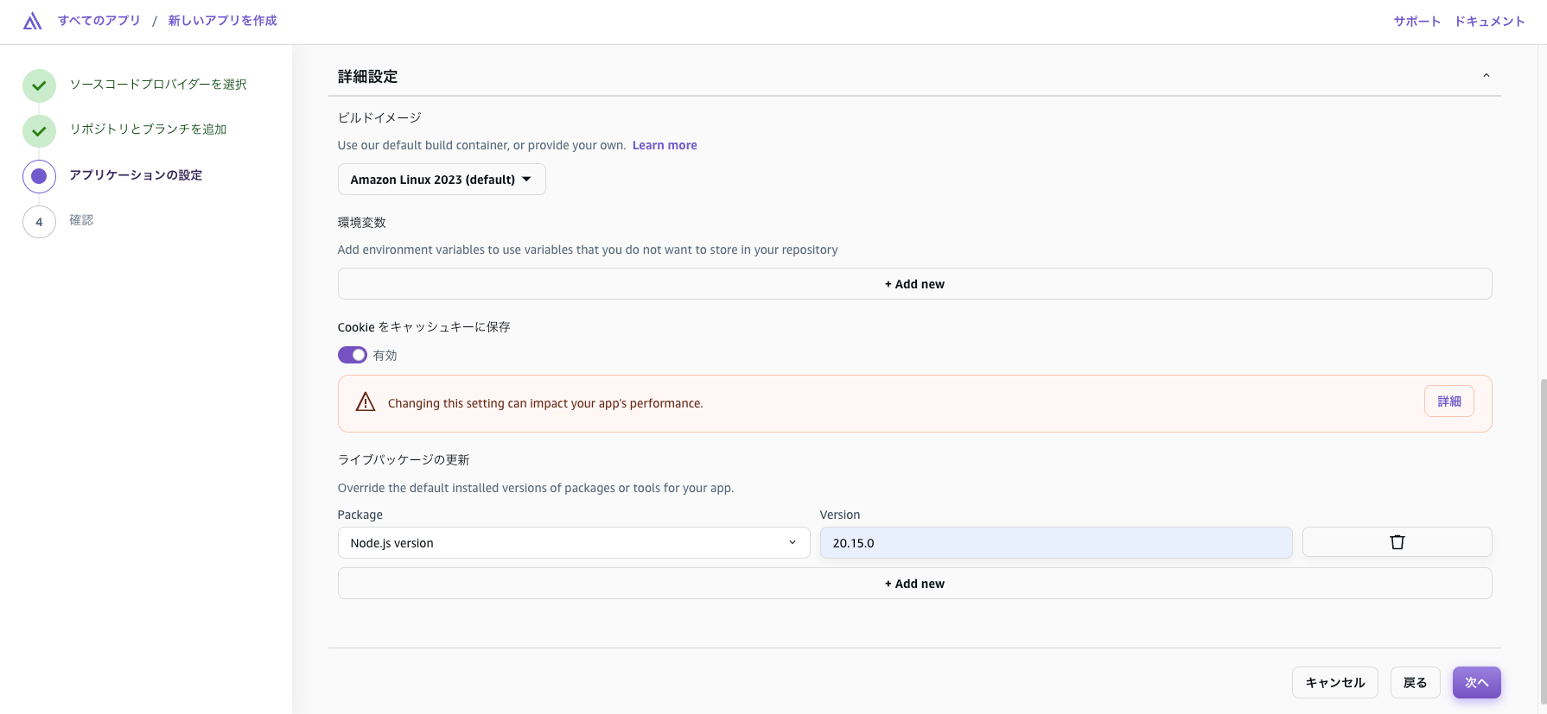Open the Amazon Linux 2023 build image dropdown
1547x714 pixels.
click(x=441, y=180)
